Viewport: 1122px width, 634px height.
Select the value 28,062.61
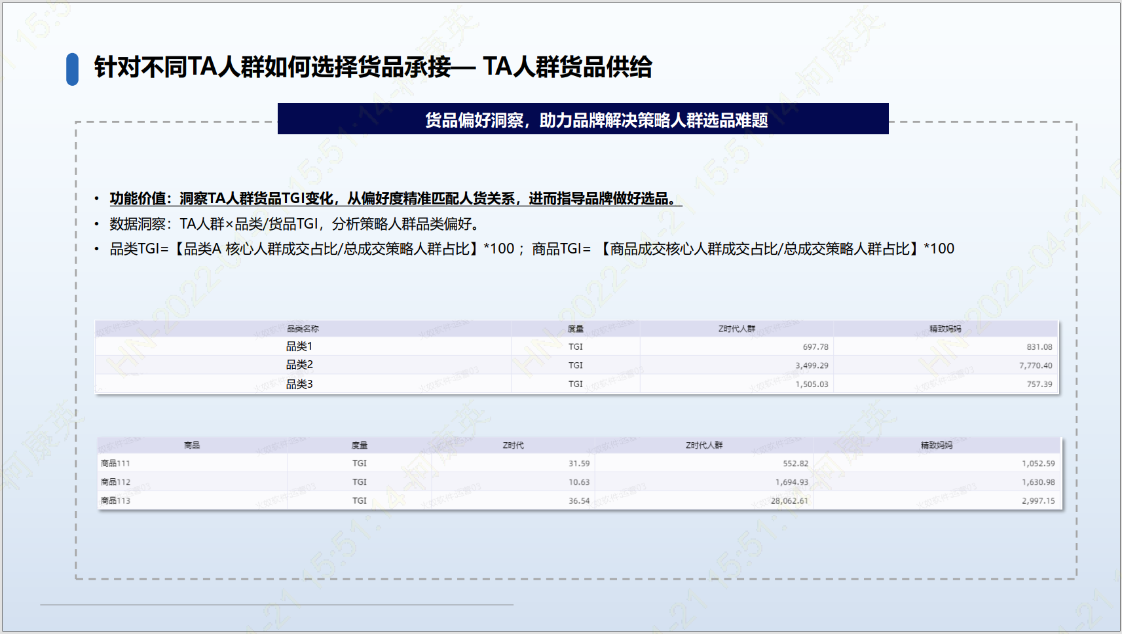click(789, 501)
